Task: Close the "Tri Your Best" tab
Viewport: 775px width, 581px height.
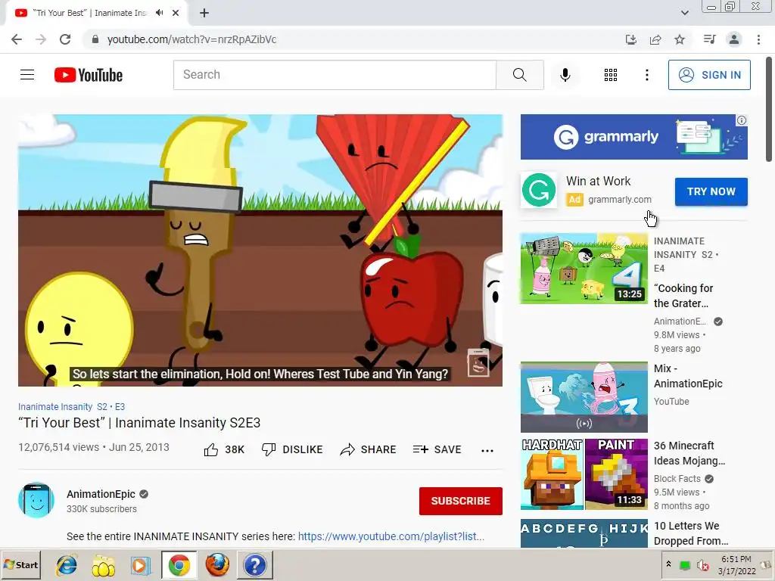Action: tap(176, 13)
